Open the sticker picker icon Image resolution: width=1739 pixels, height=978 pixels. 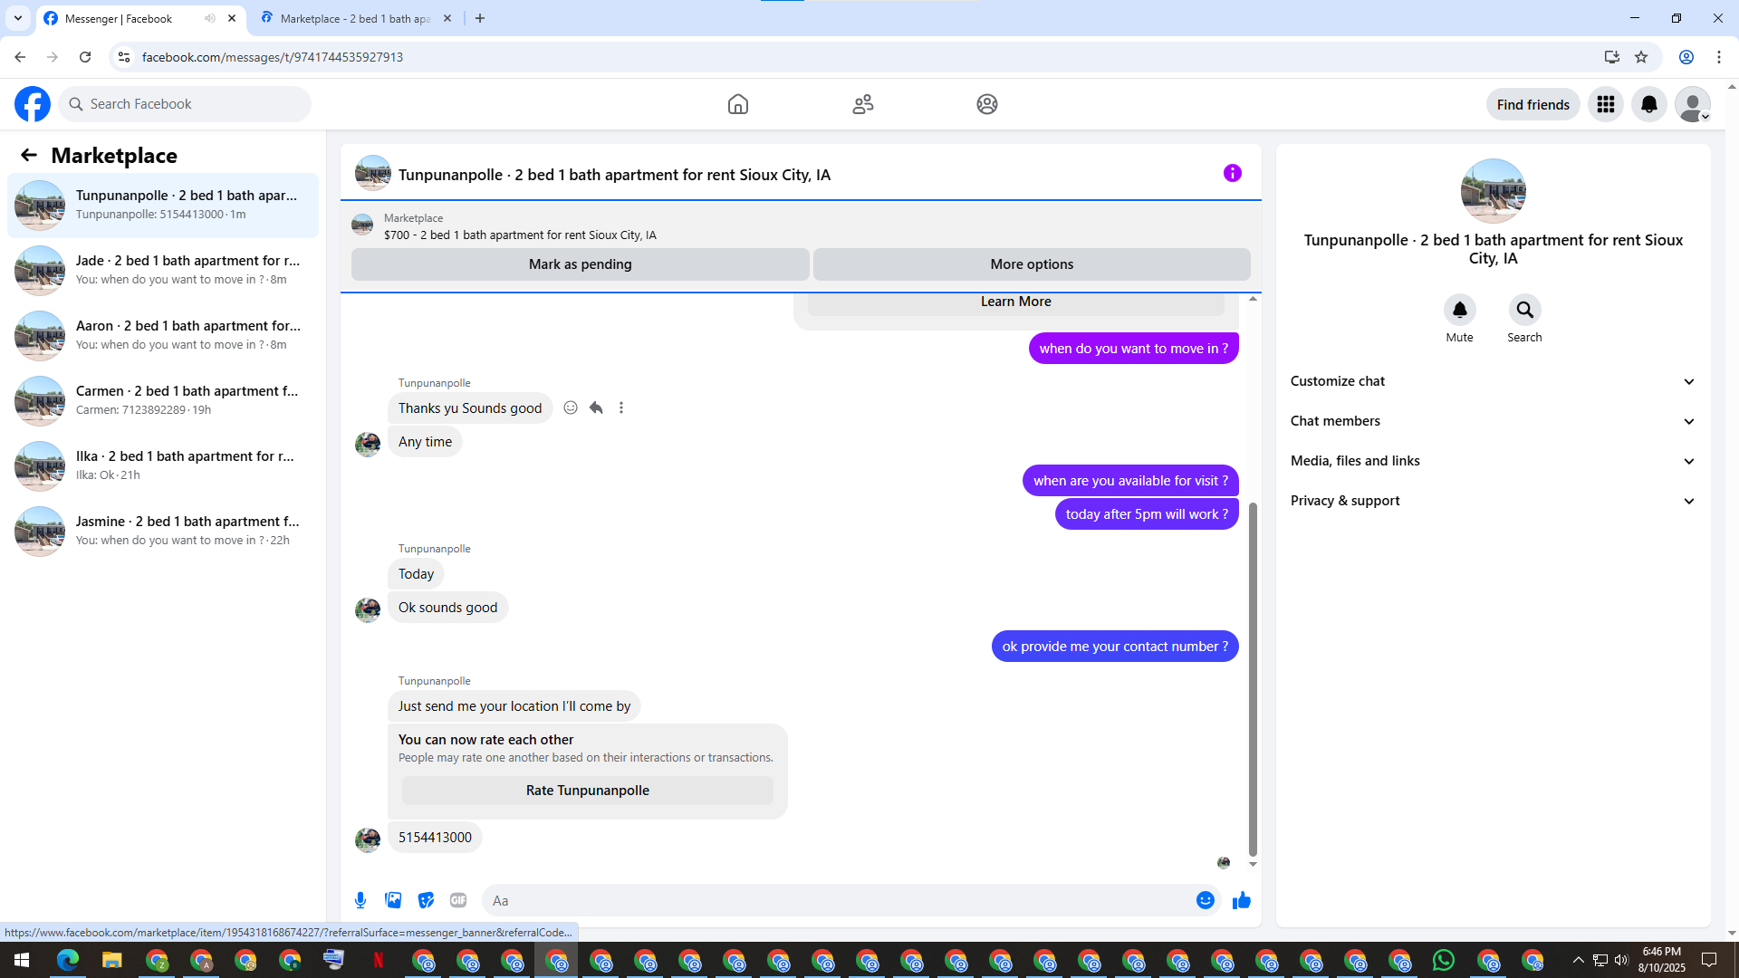pos(426,900)
